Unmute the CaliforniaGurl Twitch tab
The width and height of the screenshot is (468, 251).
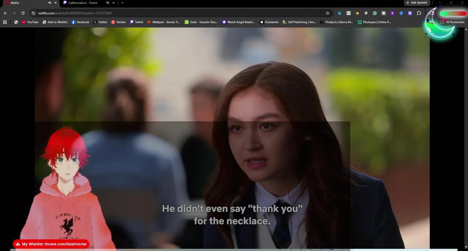(x=108, y=3)
